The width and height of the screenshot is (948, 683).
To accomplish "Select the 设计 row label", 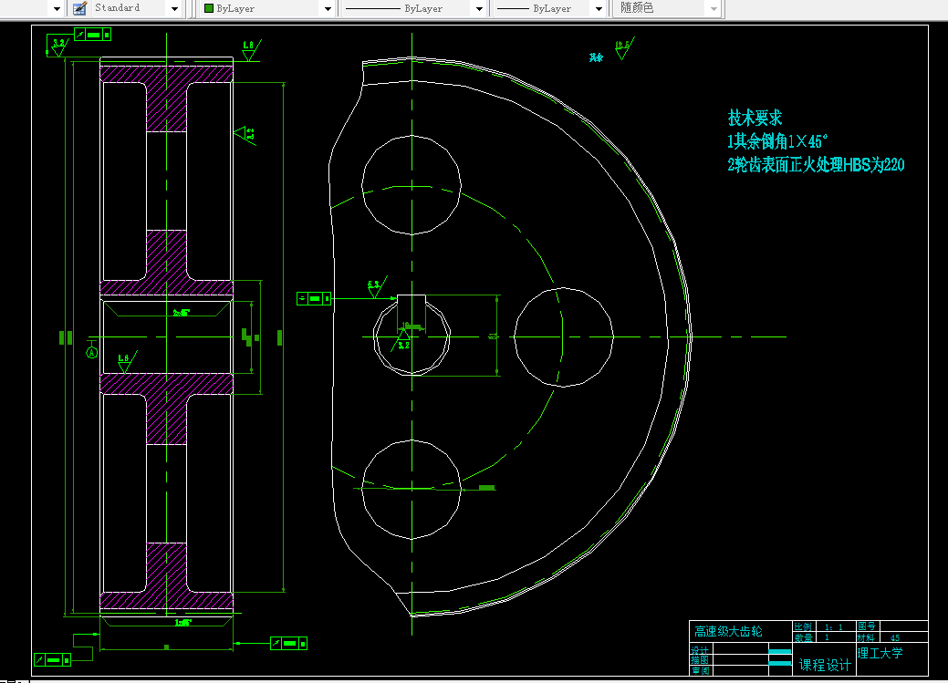I will [x=700, y=650].
